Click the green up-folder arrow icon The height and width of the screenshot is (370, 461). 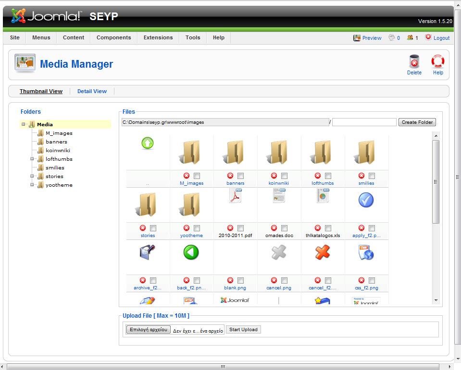click(x=148, y=143)
